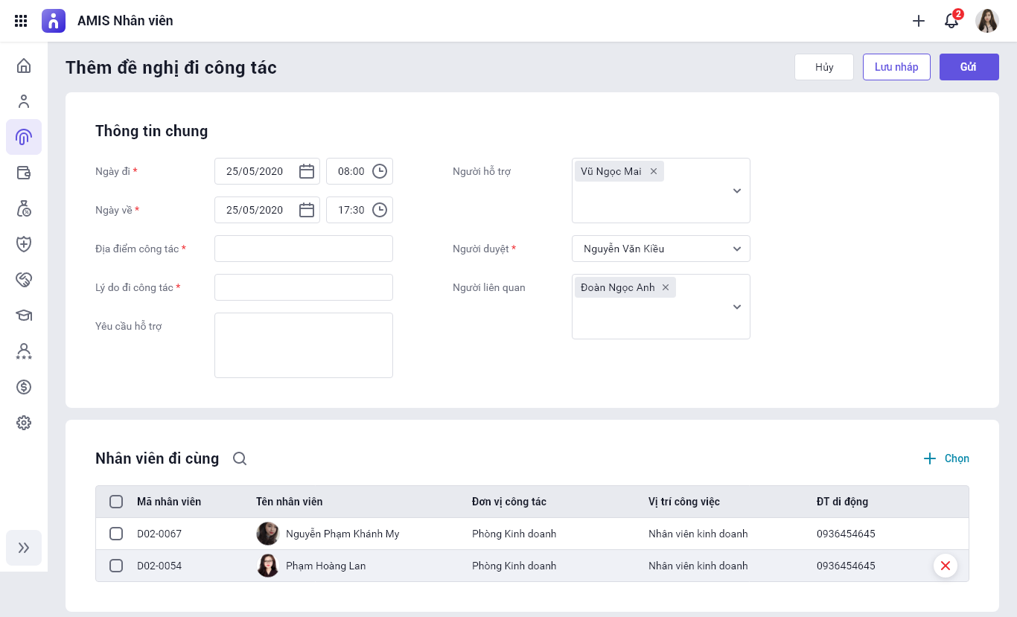1017x617 pixels.
Task: Click the Gửi button
Action: (x=969, y=67)
